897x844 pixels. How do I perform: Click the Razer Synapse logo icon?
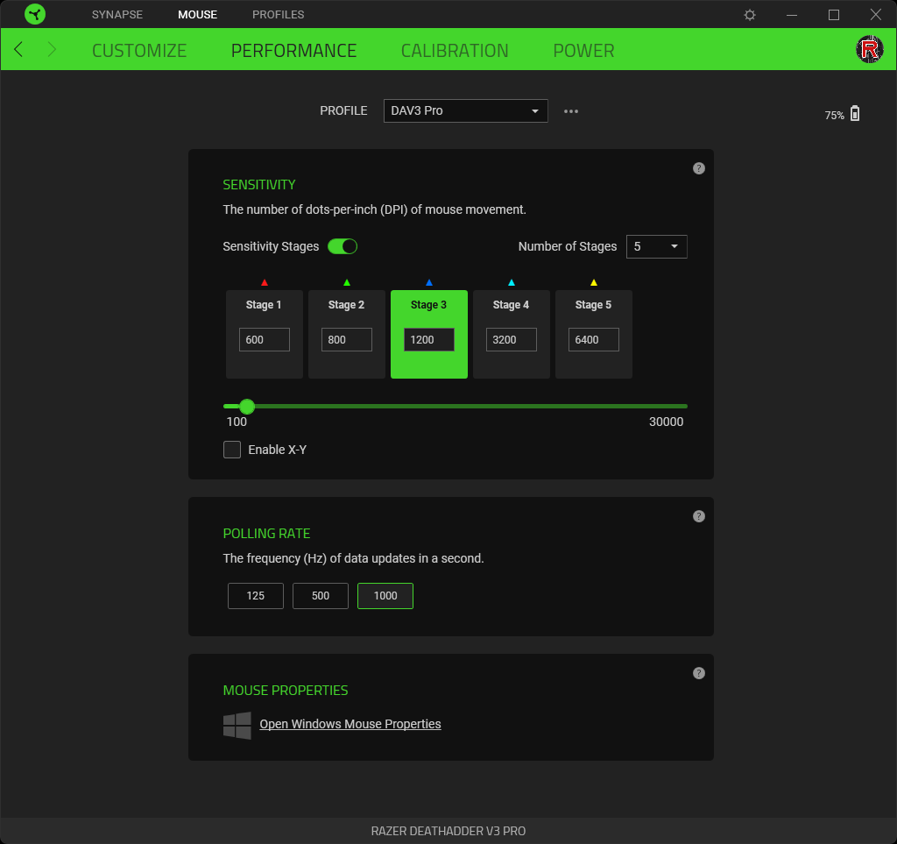(x=35, y=14)
